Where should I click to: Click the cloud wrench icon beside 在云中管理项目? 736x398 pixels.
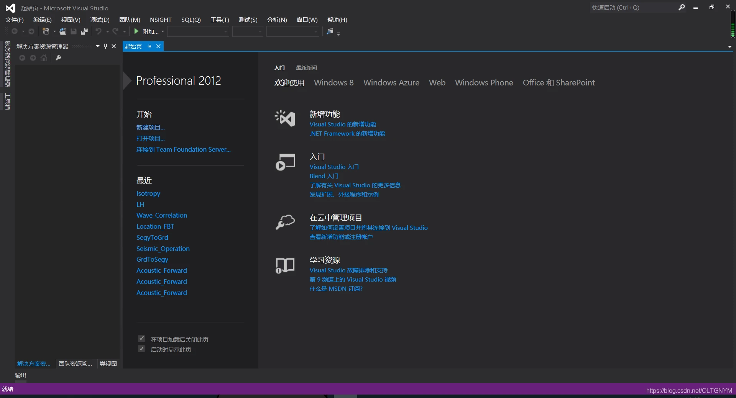[285, 222]
